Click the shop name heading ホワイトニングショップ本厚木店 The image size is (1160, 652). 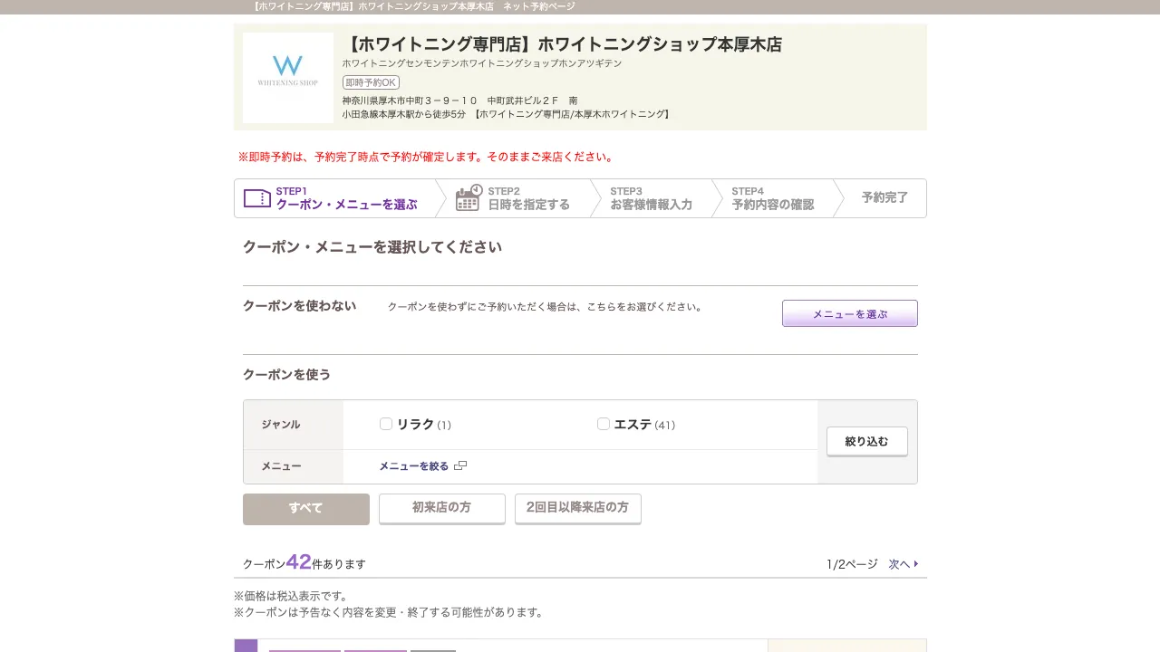point(562,44)
